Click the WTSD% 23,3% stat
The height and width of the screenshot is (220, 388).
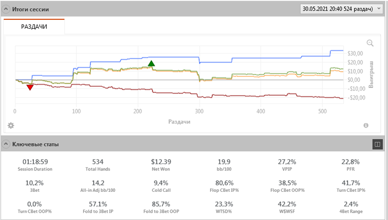224,207
